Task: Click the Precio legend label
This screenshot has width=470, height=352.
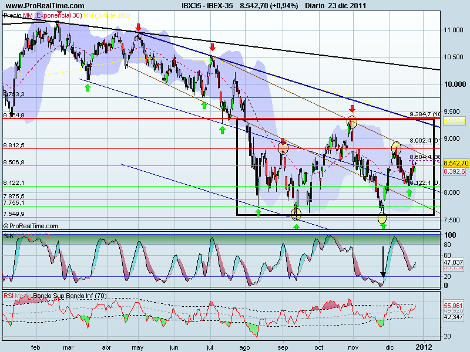Action: pyautogui.click(x=12, y=15)
